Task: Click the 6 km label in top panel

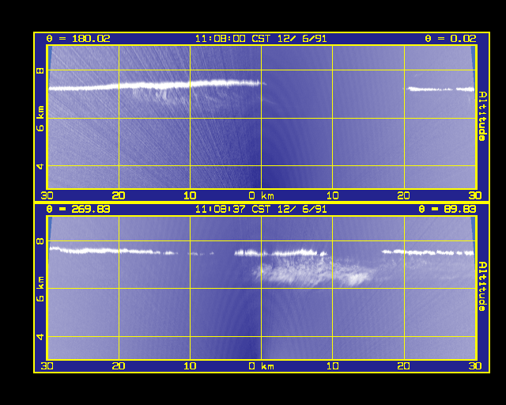Action: [40, 118]
